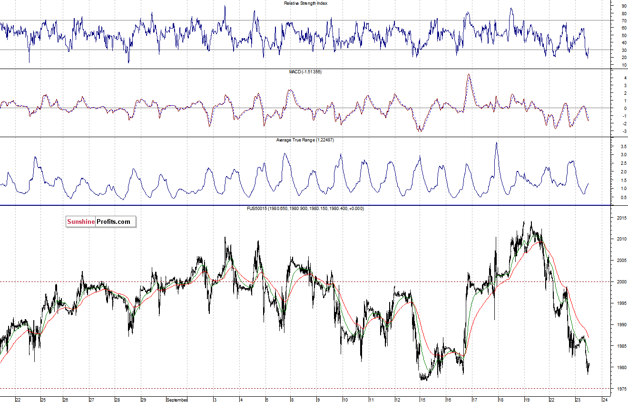Click the 15 date axis label
The width and height of the screenshot is (628, 402).
[422, 400]
